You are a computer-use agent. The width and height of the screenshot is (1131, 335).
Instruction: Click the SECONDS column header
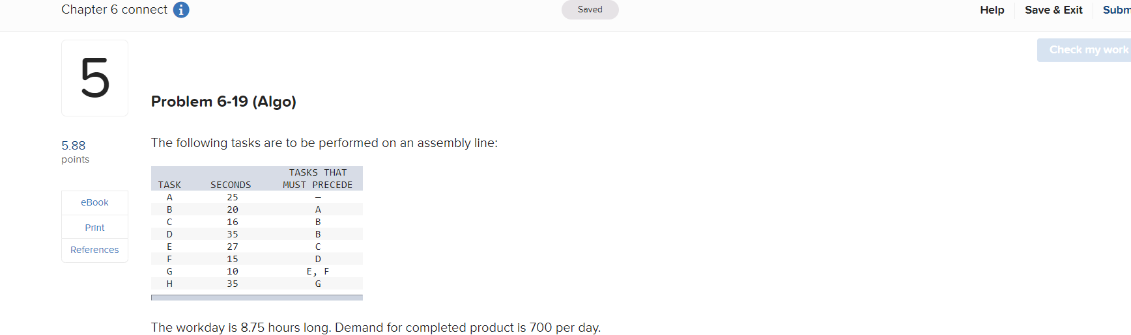click(x=231, y=185)
